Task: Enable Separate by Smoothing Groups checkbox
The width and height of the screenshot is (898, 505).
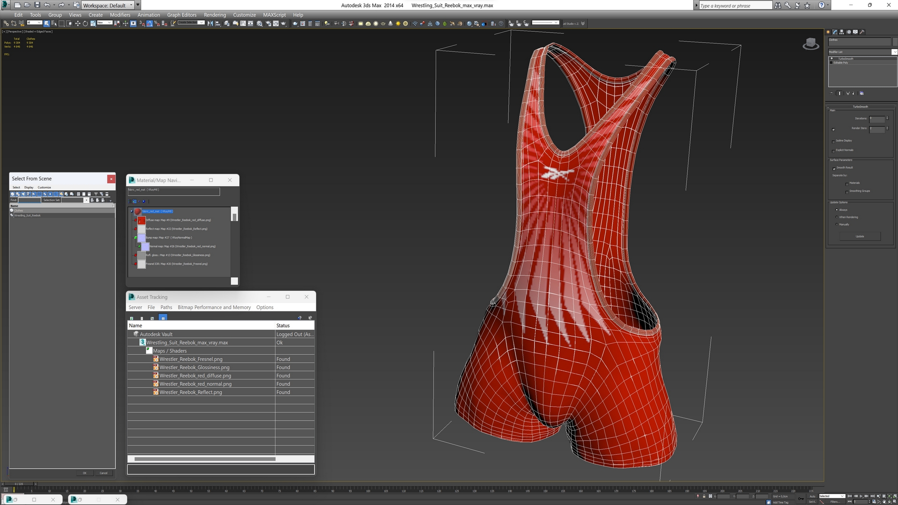Action: 847,192
